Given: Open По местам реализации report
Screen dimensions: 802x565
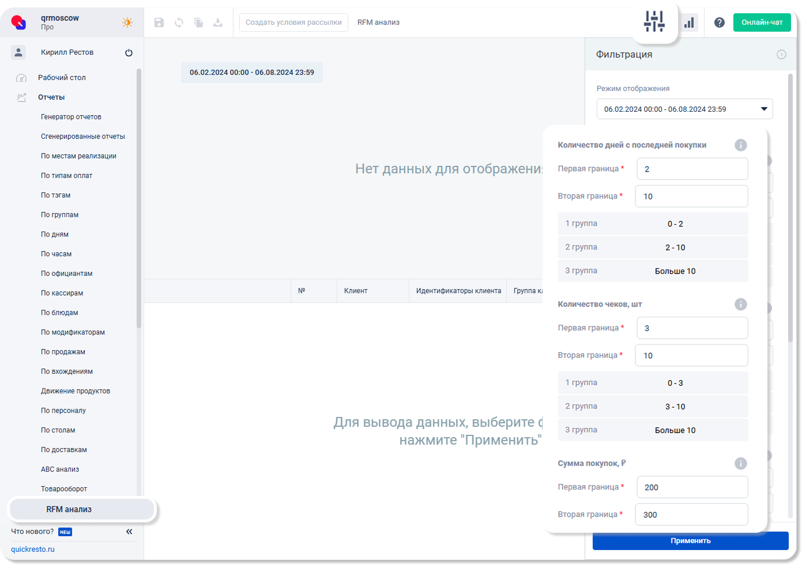Looking at the screenshot, I should click(x=78, y=156).
